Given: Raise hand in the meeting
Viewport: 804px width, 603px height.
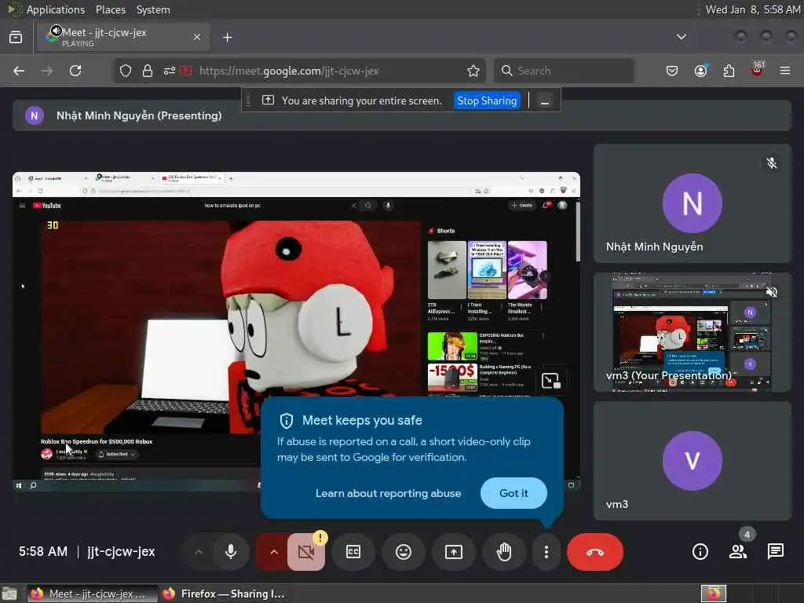Looking at the screenshot, I should click(504, 552).
